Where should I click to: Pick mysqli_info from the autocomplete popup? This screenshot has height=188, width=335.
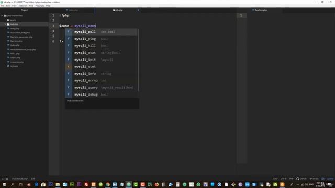(102, 74)
